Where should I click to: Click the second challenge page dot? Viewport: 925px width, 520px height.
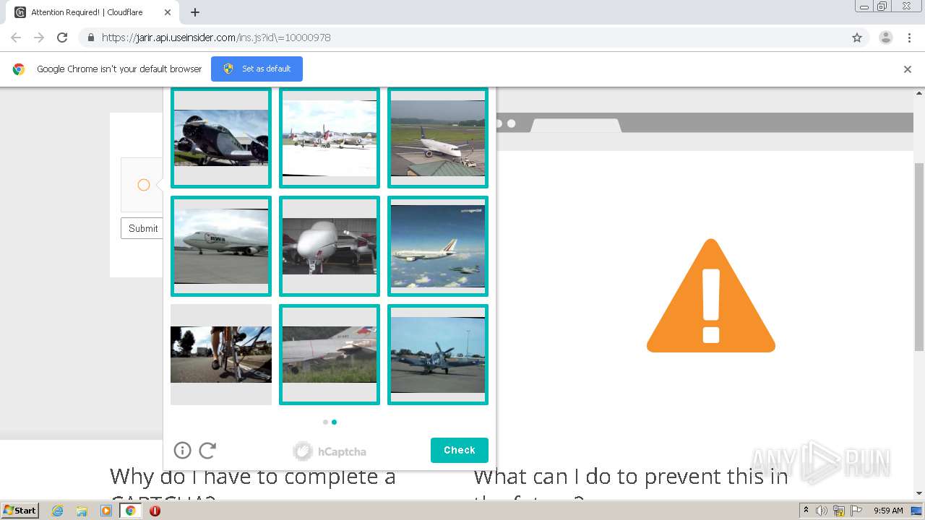click(x=334, y=422)
